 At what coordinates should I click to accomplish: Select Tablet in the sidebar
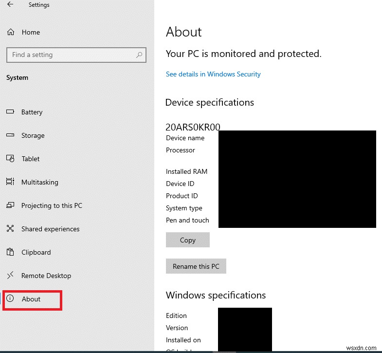point(31,159)
